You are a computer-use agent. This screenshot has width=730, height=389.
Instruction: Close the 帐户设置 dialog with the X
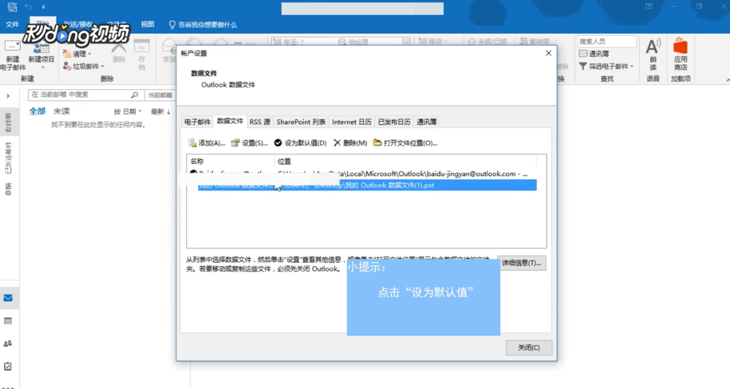click(549, 53)
